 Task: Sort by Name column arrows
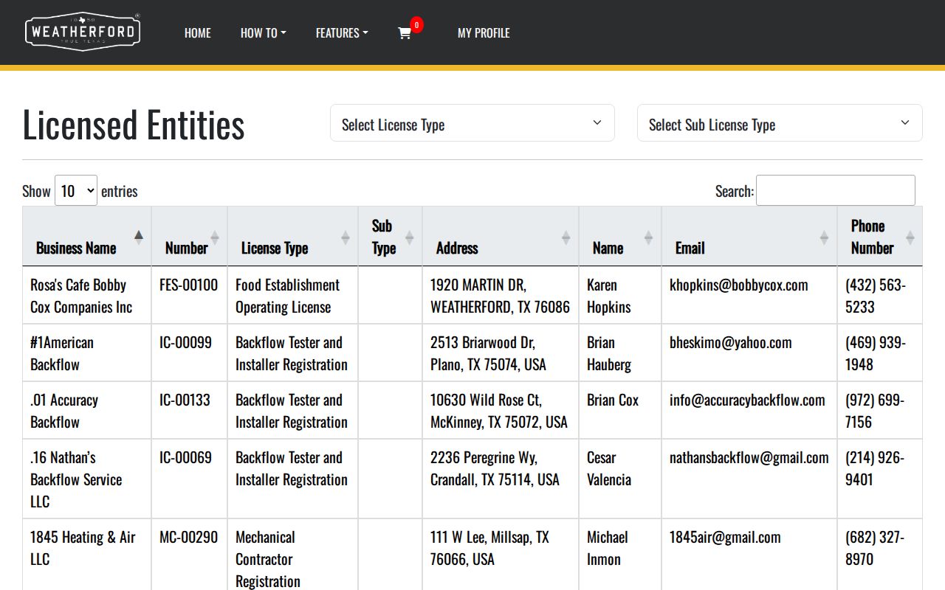[648, 237]
